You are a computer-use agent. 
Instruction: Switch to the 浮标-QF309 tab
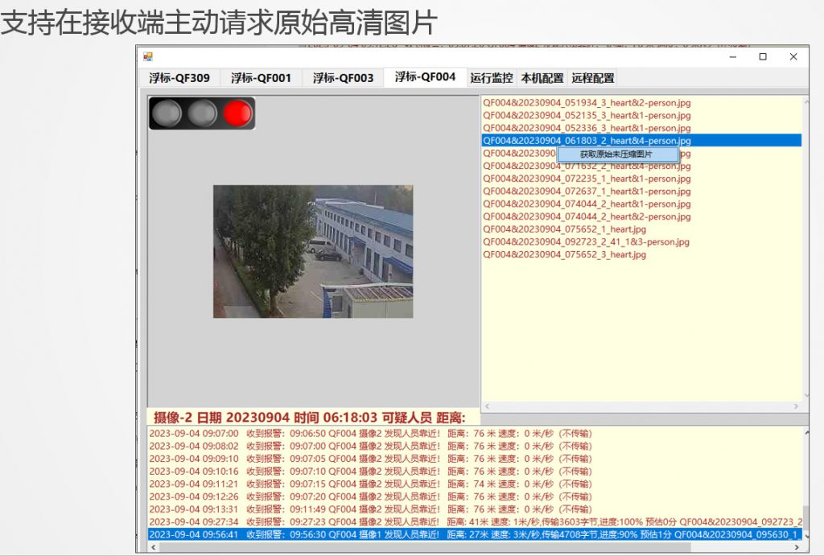click(179, 78)
